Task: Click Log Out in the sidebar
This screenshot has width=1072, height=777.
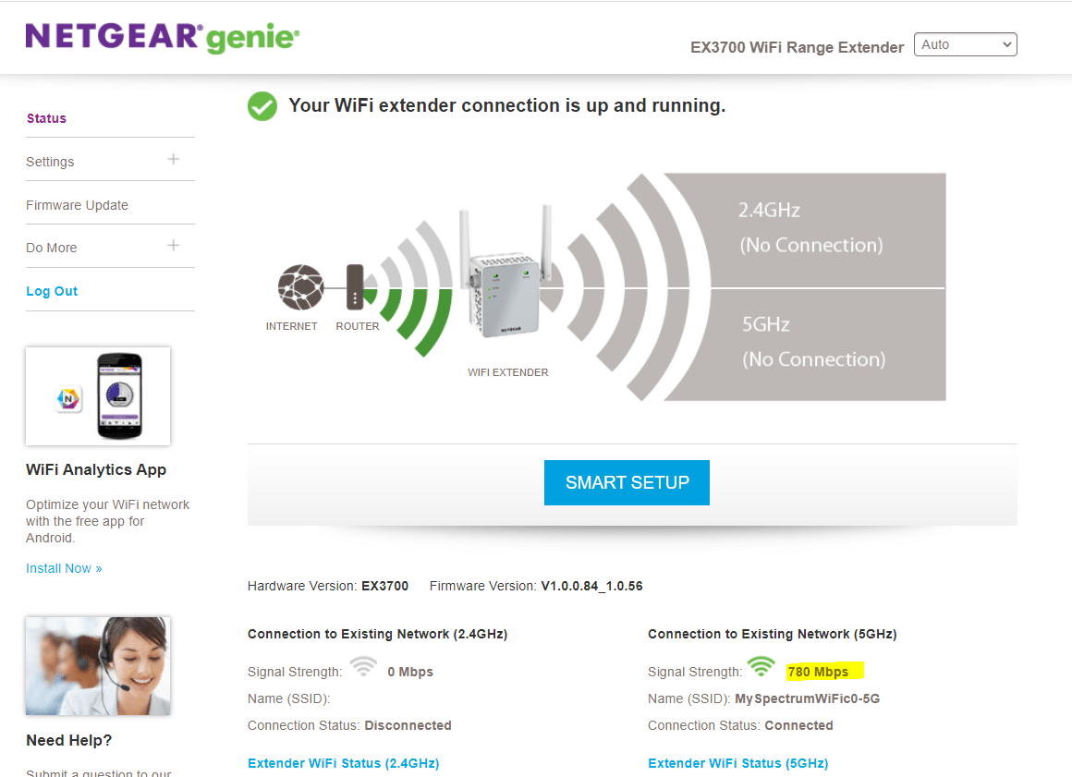Action: coord(52,290)
